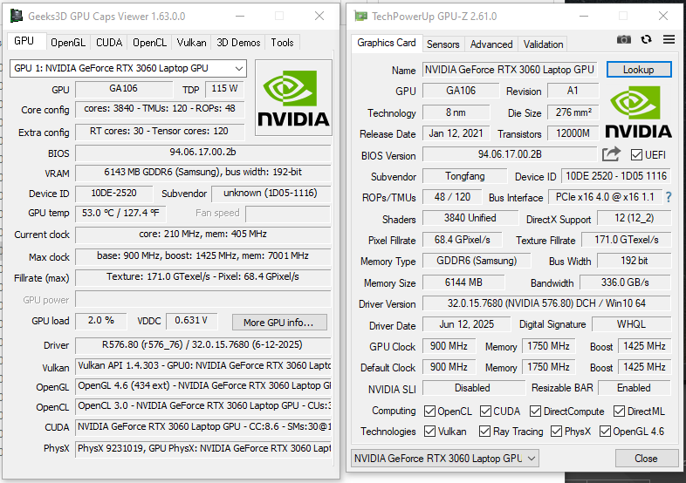Click the BIOS save/share arrow icon
The image size is (686, 483).
coord(611,154)
